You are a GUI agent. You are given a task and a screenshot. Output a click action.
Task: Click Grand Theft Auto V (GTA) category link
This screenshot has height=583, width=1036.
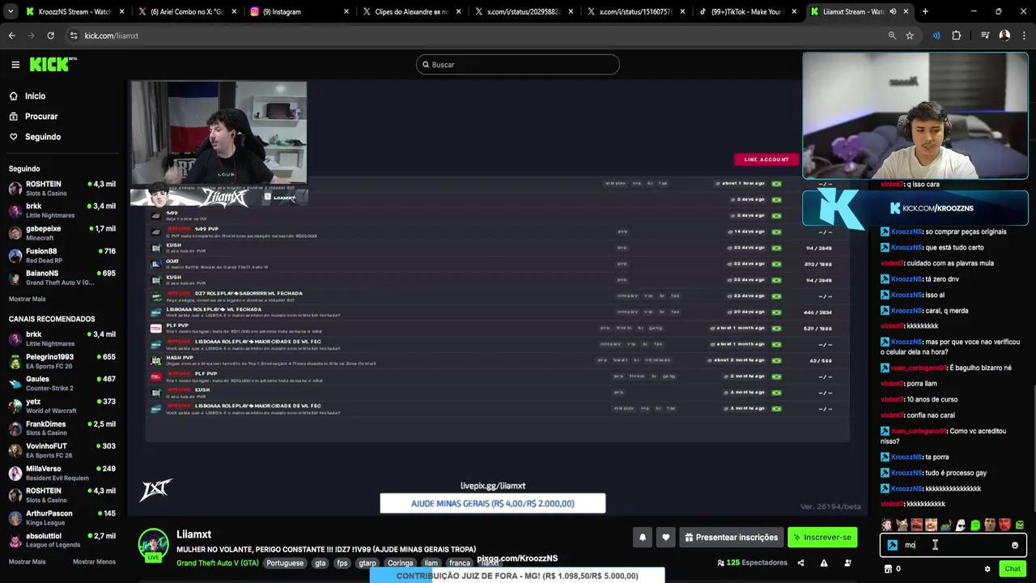coord(218,563)
